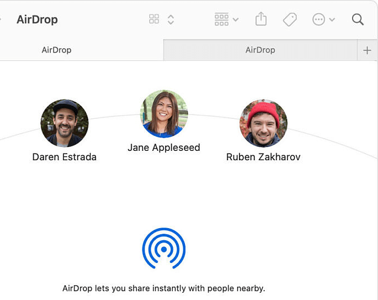Click the Share toolbar icon
Viewport: 378px width, 300px height.
[x=261, y=19]
